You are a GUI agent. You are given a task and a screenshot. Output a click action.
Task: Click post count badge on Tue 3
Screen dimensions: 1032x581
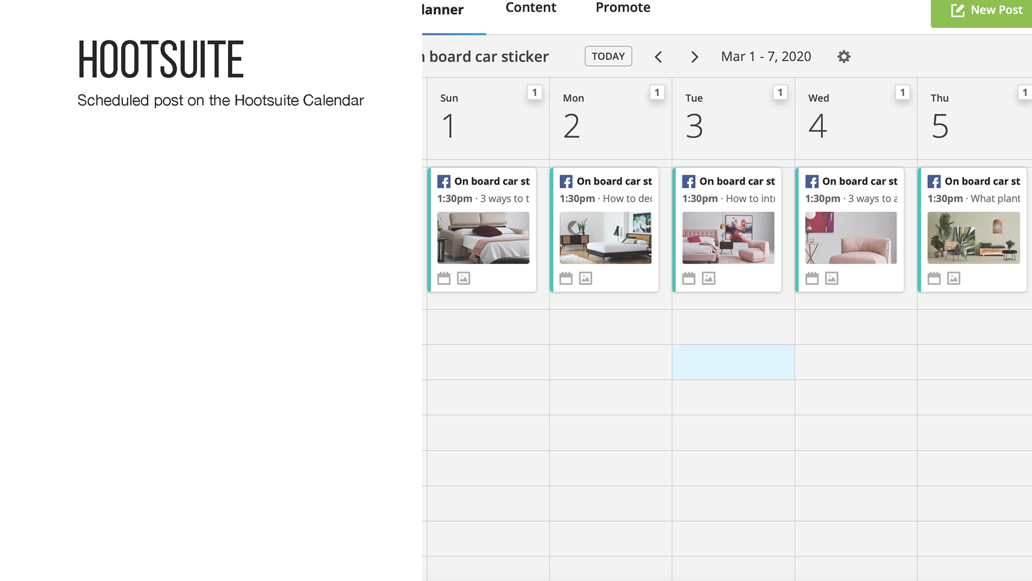[780, 93]
